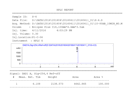132x95 pixels.
Task: Select the Area value 4642.865
Action: click(x=80, y=84)
